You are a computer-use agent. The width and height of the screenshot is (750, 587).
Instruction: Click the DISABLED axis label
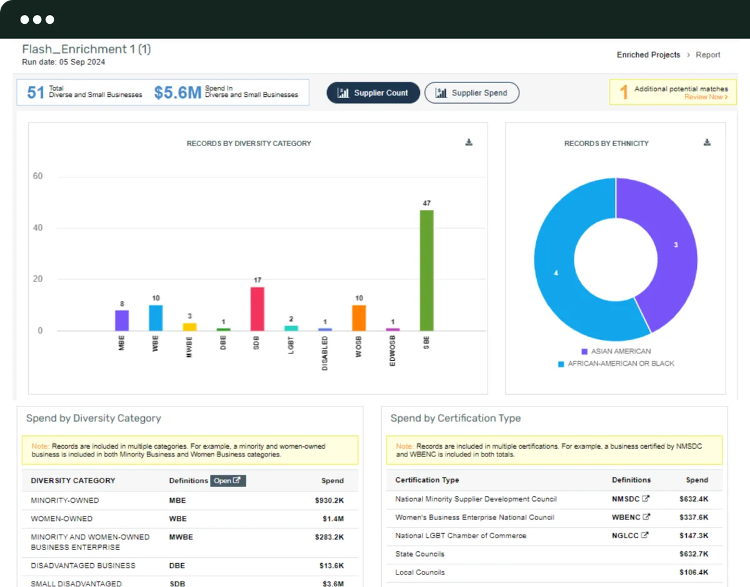click(325, 353)
